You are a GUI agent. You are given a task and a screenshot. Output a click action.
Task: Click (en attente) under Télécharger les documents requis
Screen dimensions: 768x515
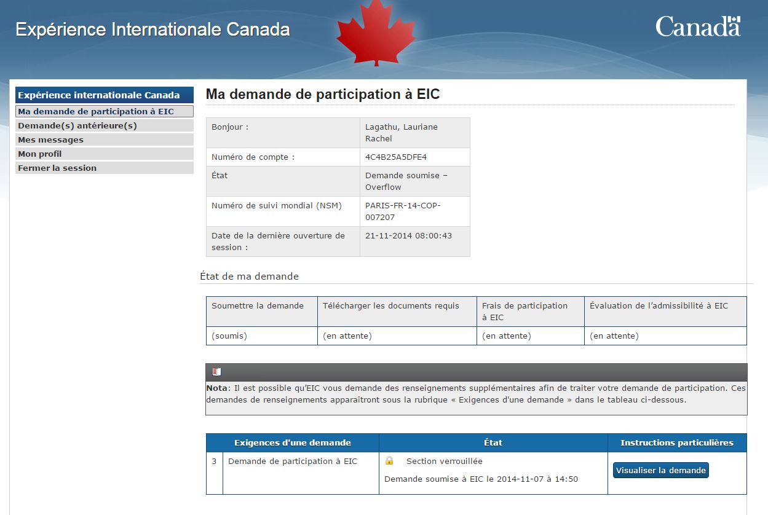(x=347, y=336)
